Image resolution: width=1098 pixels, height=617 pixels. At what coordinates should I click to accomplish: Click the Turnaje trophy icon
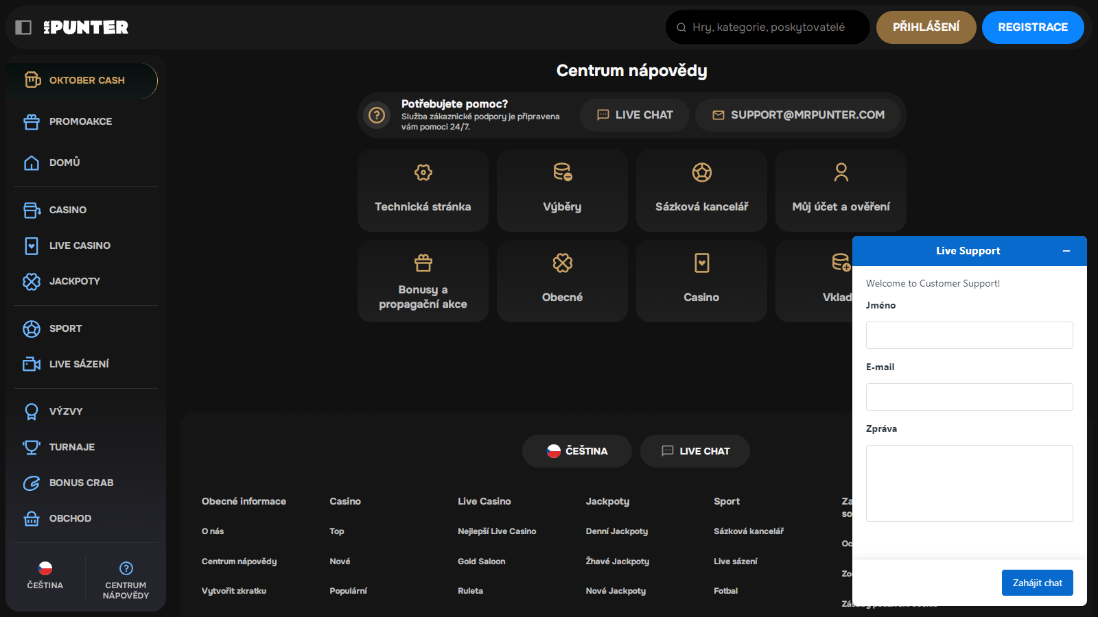pyautogui.click(x=32, y=447)
